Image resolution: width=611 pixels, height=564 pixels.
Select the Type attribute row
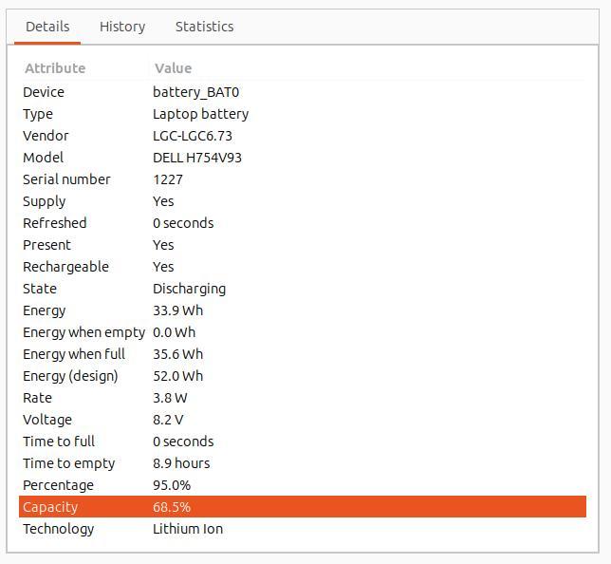(x=303, y=114)
